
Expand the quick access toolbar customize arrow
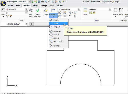pyautogui.click(x=66, y=2)
